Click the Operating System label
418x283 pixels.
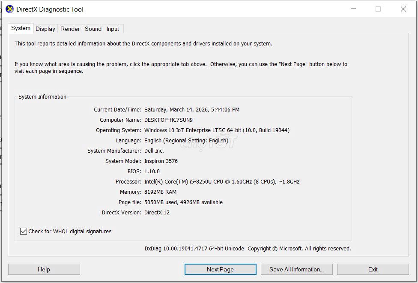point(119,130)
